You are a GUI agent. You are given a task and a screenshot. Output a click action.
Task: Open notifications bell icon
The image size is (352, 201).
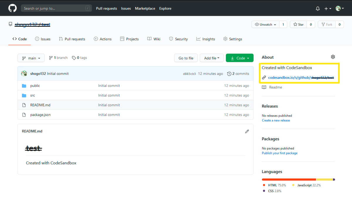point(318,8)
